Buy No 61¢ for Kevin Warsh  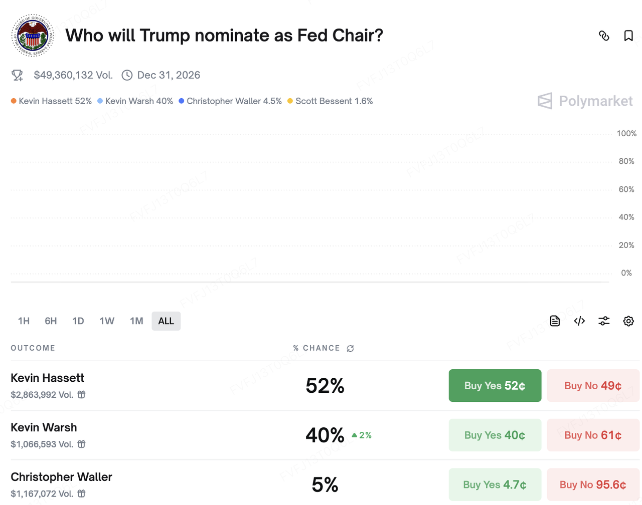pos(593,435)
